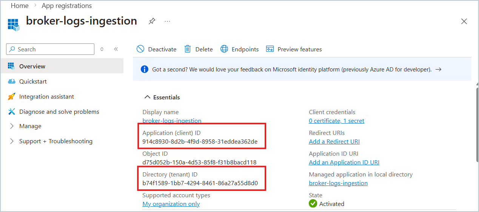Click the Endpoints globe icon

click(224, 49)
